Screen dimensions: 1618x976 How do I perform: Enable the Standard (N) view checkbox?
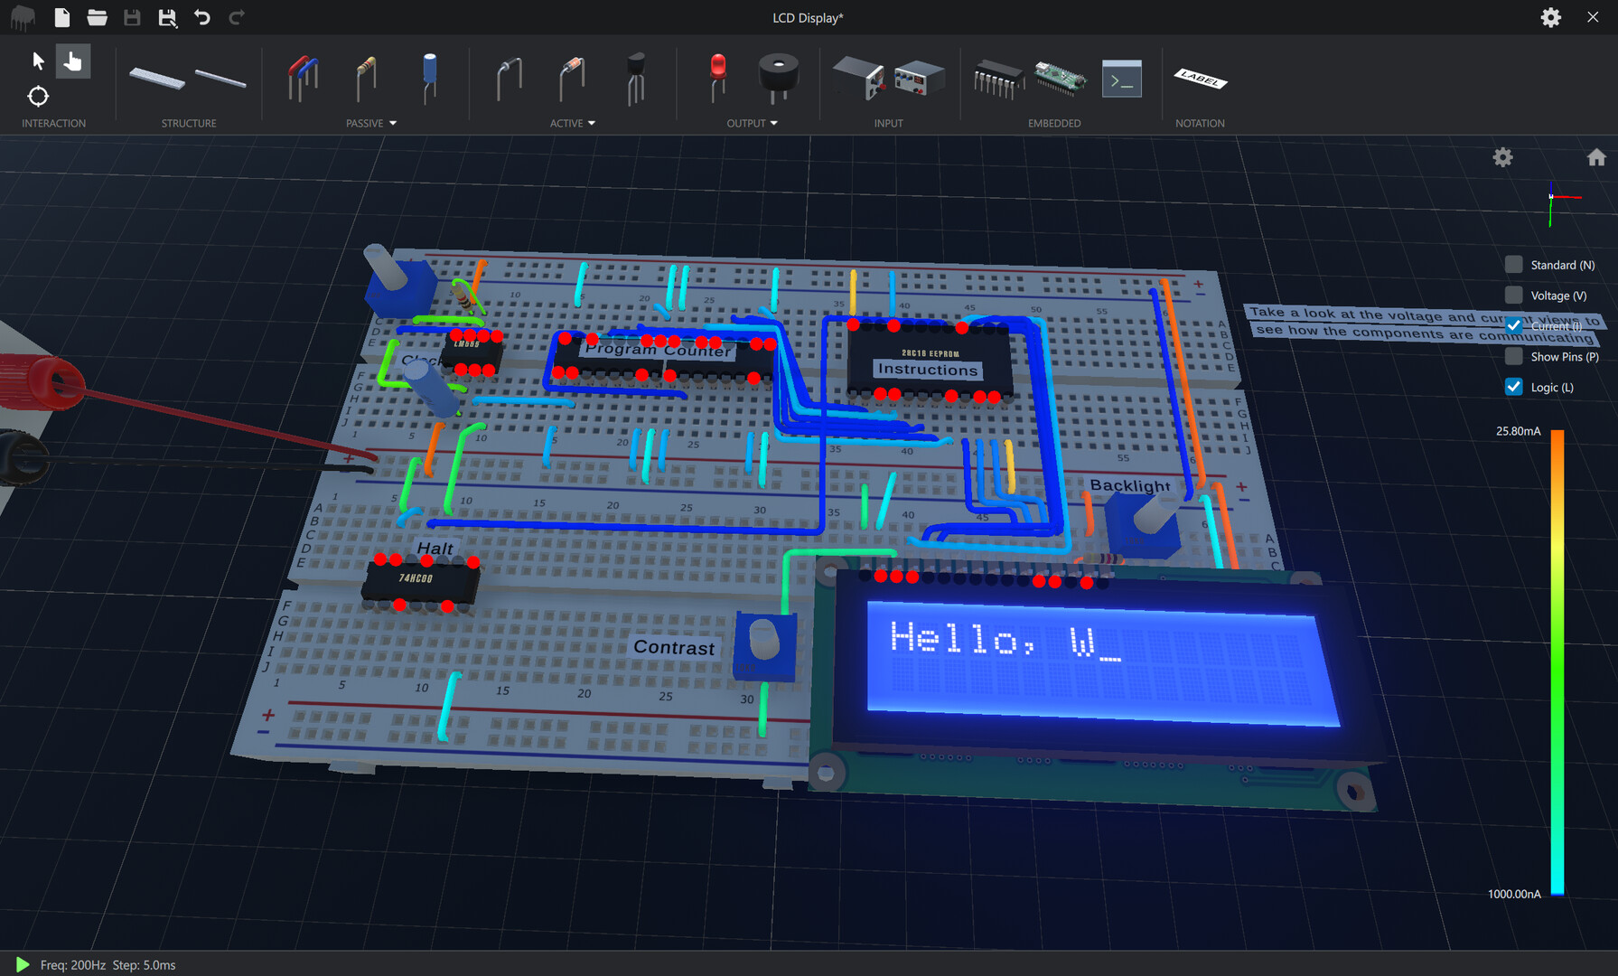coord(1513,264)
